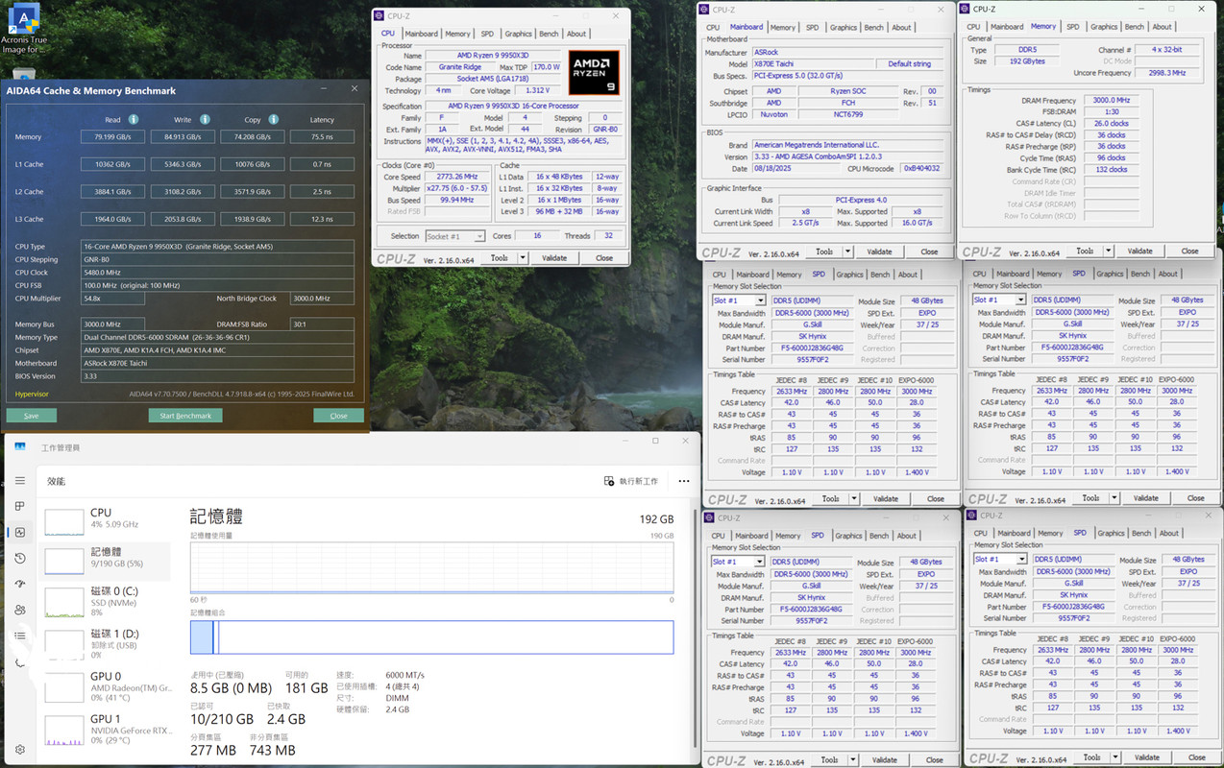The width and height of the screenshot is (1224, 768).
Task: Open Details list icon in Task Manager sidebar
Action: pos(20,636)
